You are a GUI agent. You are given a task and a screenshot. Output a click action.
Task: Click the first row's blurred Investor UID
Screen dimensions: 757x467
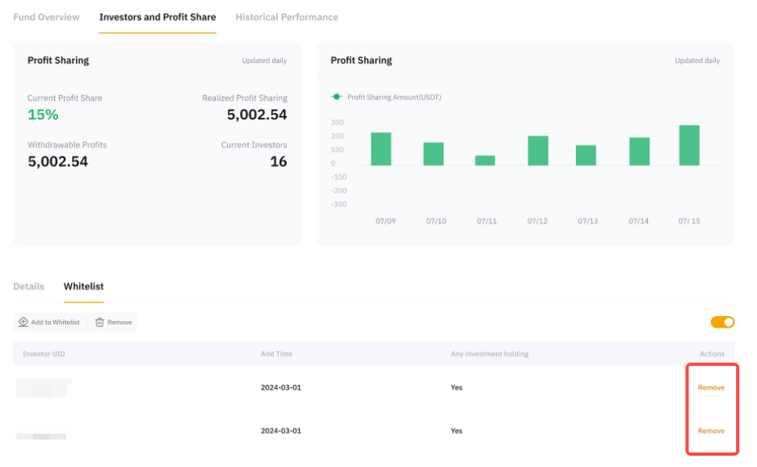click(x=44, y=388)
